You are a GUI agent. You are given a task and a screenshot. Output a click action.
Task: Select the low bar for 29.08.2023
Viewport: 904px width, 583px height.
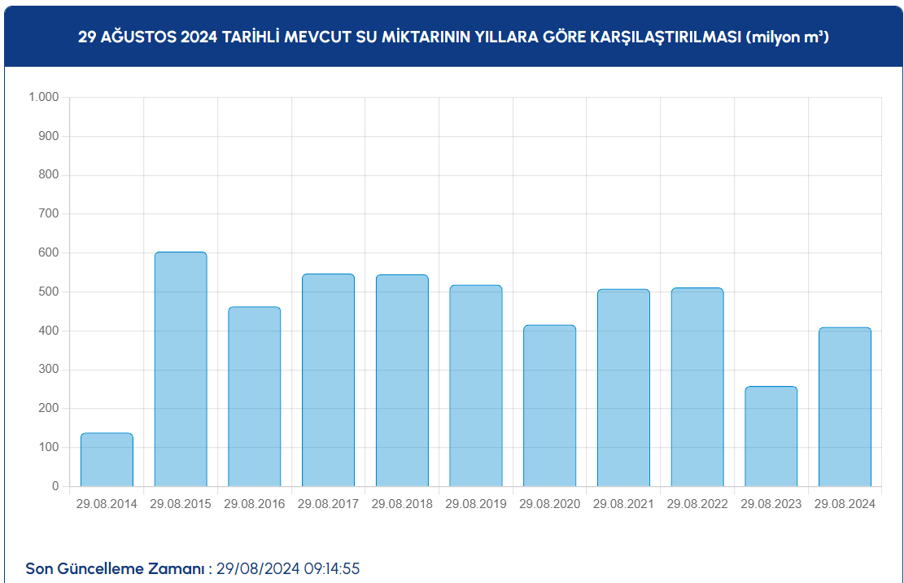(771, 436)
